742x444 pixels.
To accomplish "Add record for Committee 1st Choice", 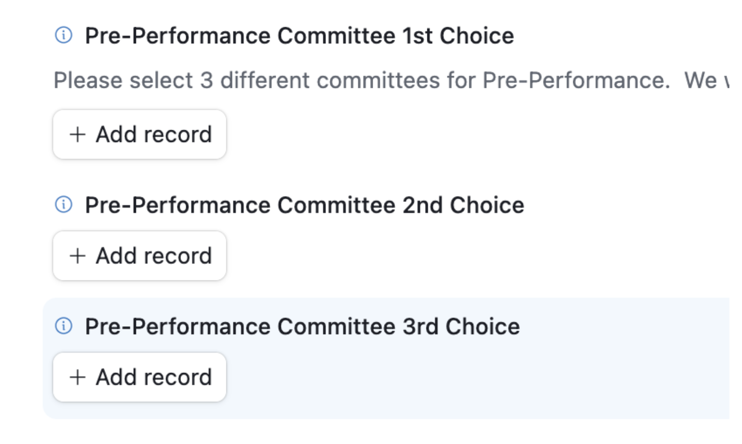I will [139, 135].
